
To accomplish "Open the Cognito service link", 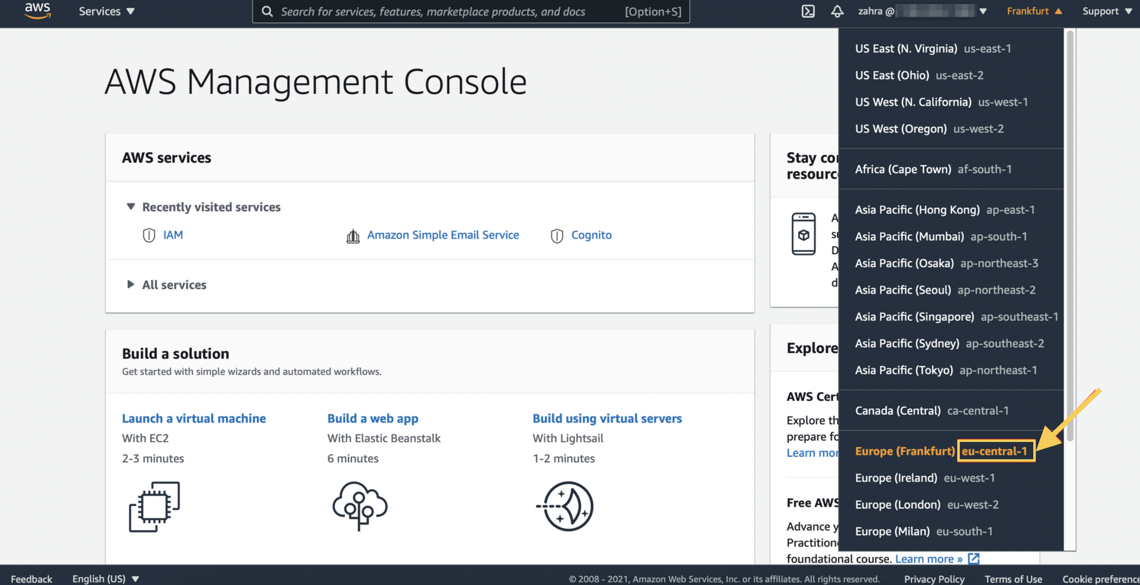I will point(591,235).
